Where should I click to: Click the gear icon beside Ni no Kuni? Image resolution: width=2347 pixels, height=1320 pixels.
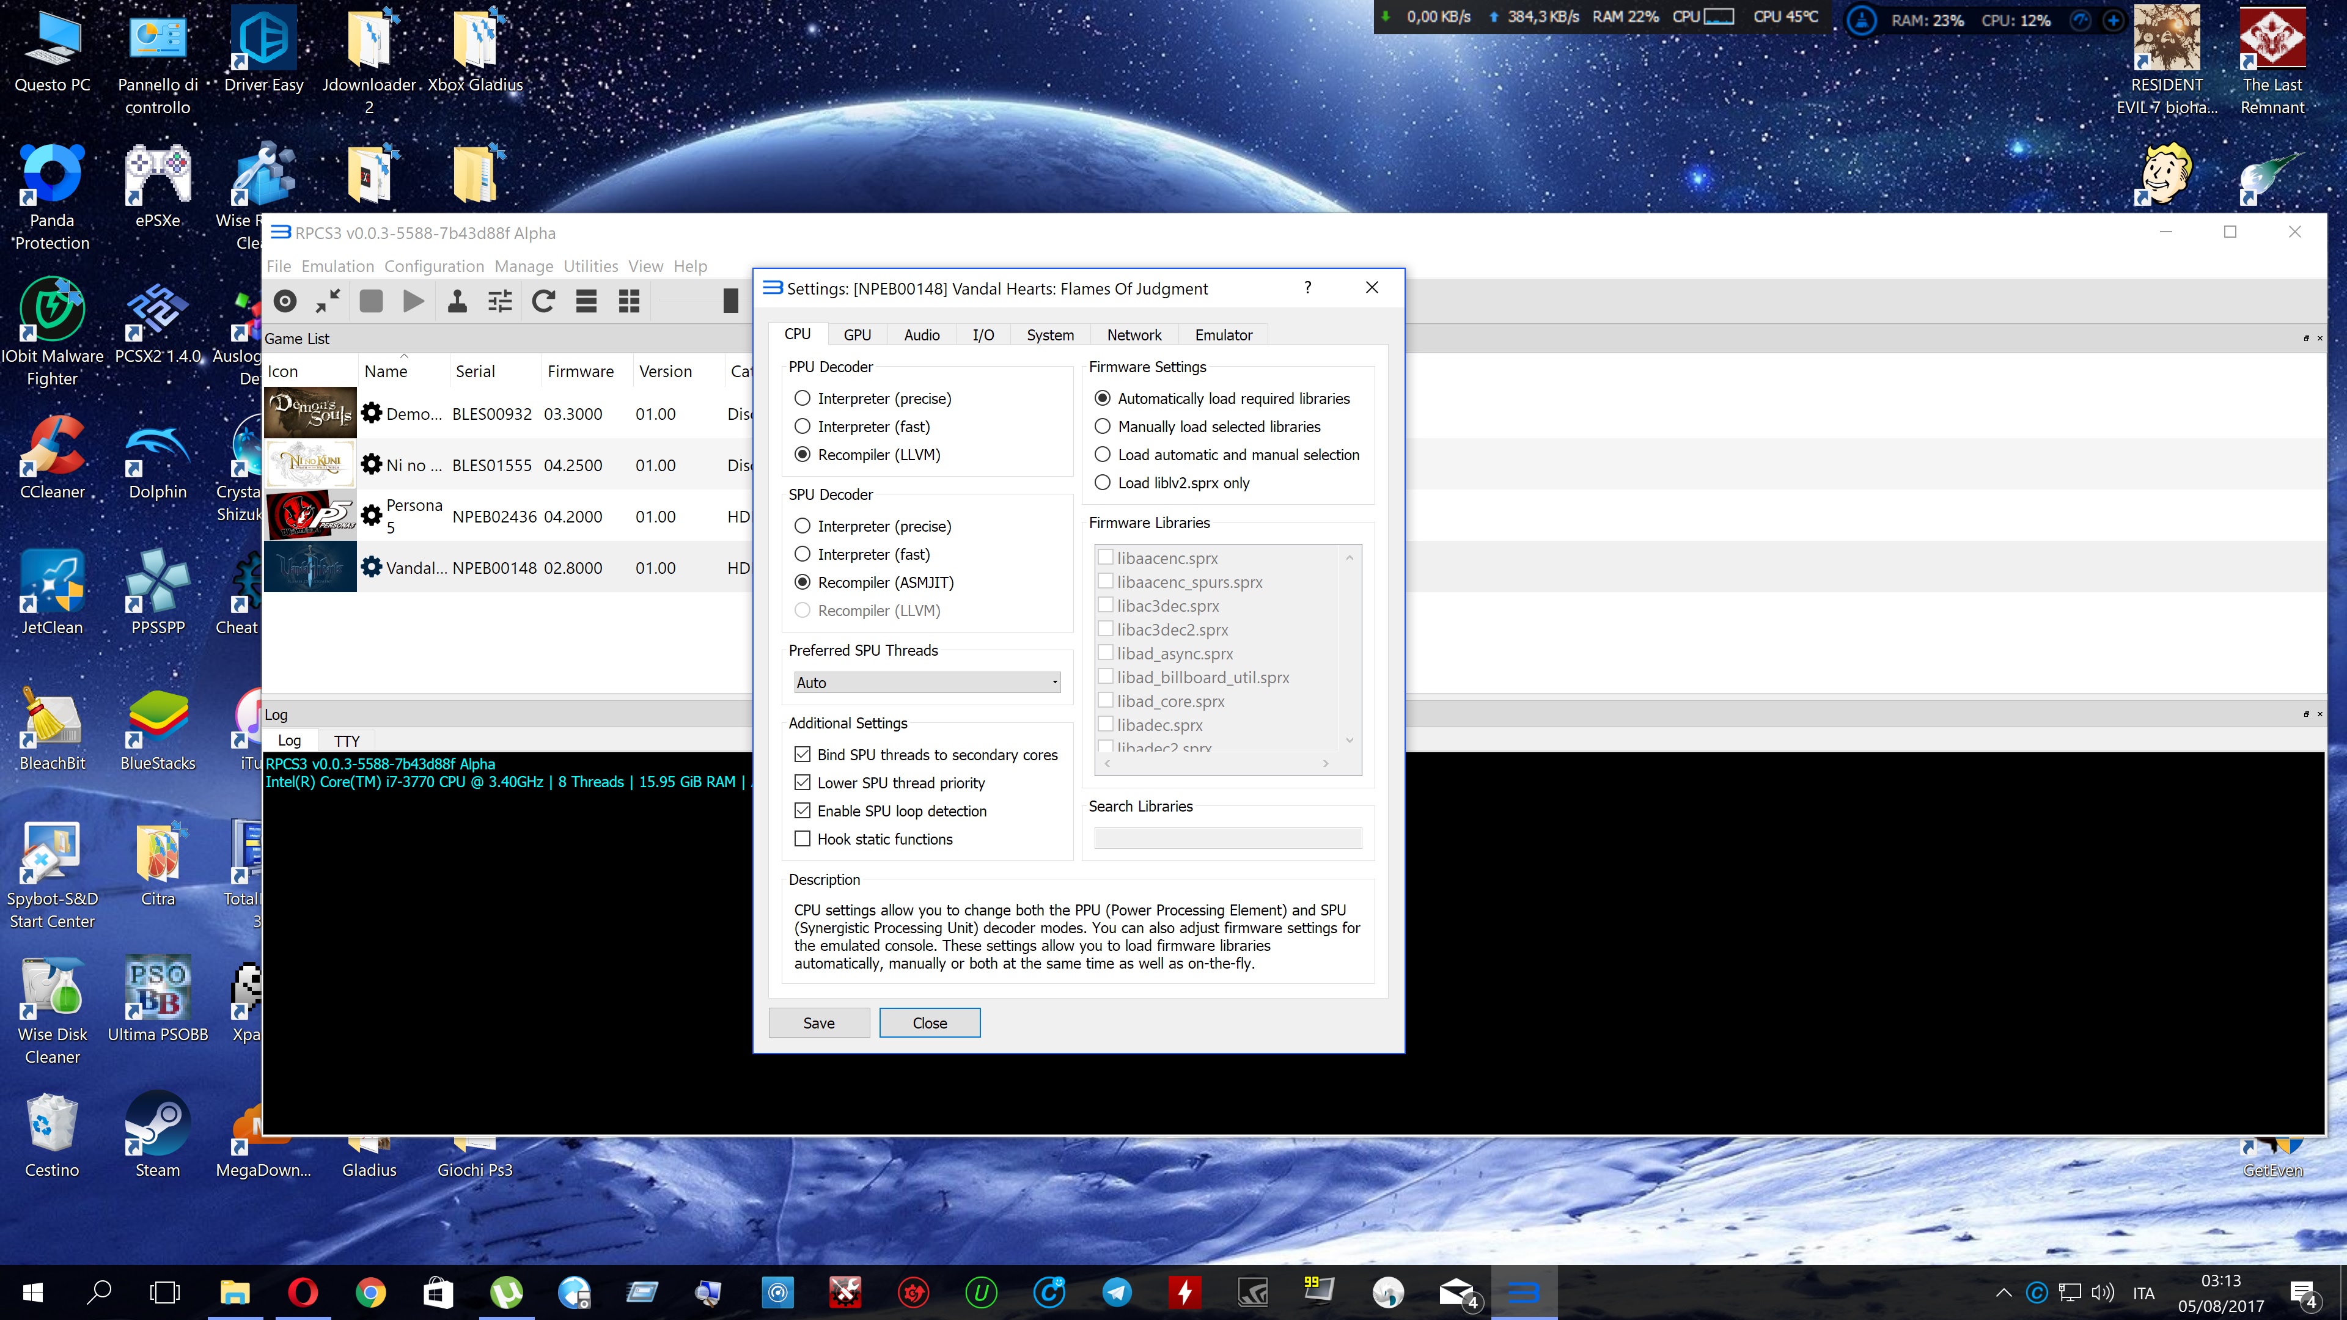point(371,464)
